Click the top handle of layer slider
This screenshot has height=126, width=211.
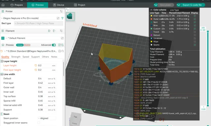pos(208,31)
